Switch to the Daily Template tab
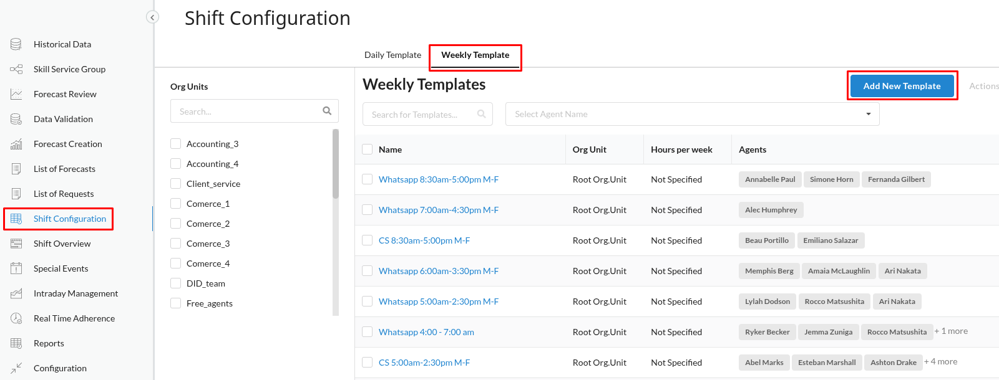This screenshot has height=380, width=999. click(392, 55)
